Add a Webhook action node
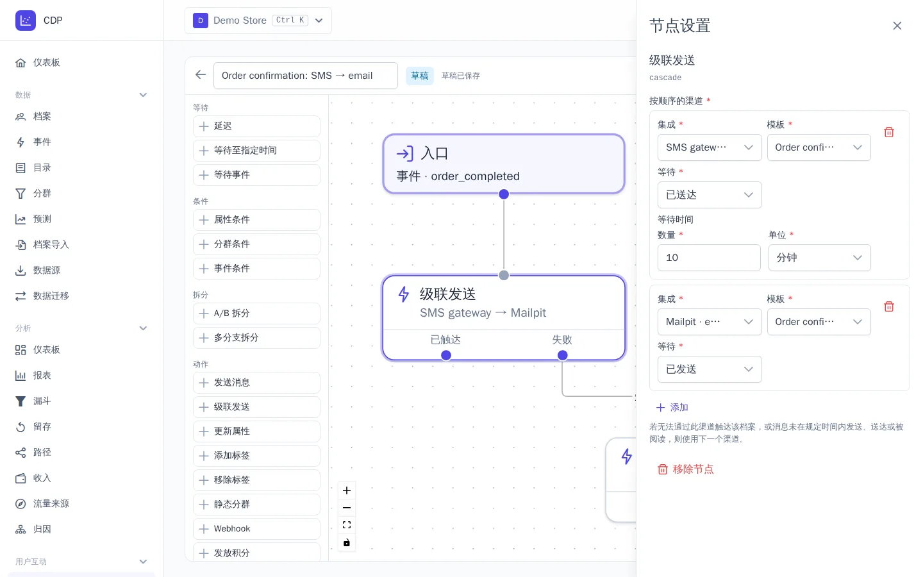 [x=256, y=529]
